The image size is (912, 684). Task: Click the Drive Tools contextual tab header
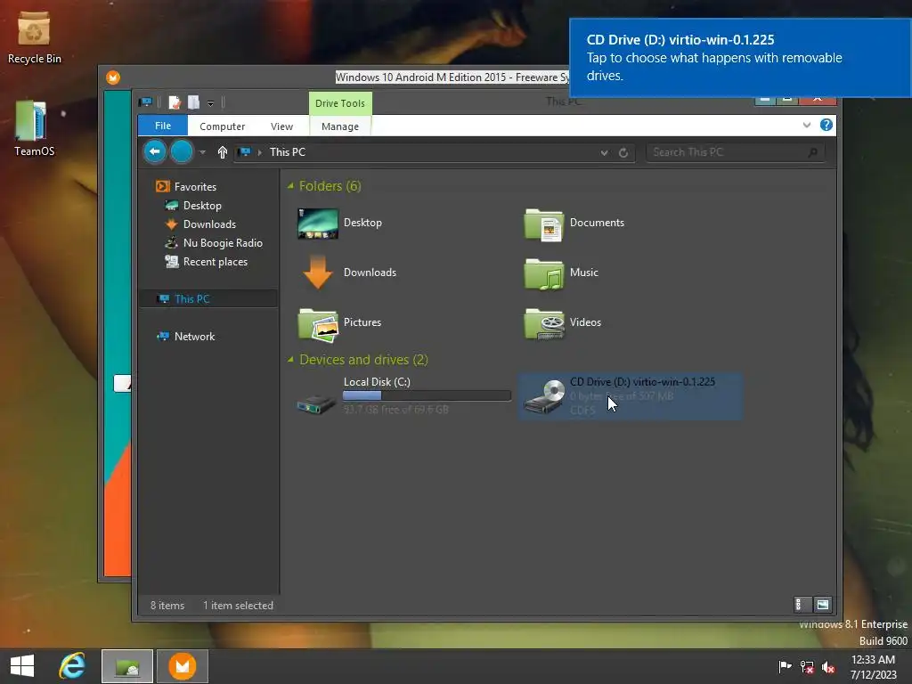coord(340,103)
